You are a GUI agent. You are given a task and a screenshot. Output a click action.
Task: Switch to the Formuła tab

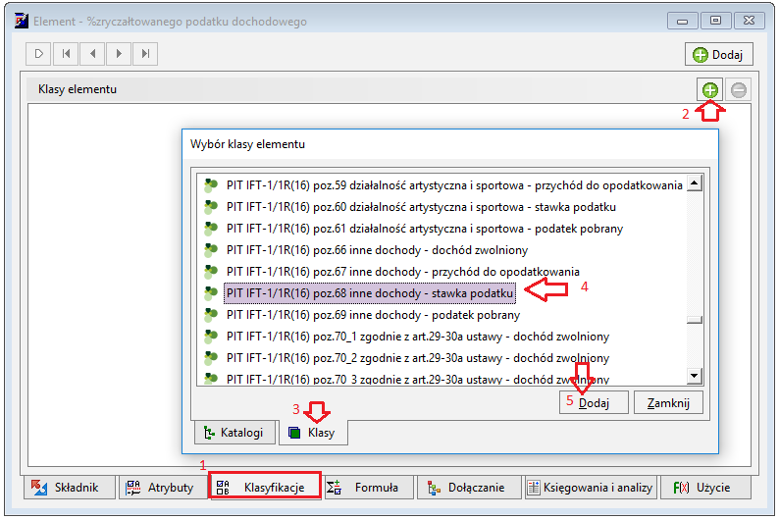tap(368, 488)
